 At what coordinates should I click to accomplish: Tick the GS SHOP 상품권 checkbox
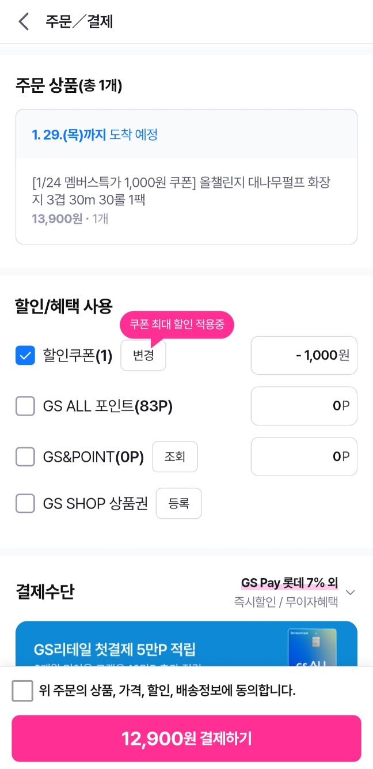(25, 504)
